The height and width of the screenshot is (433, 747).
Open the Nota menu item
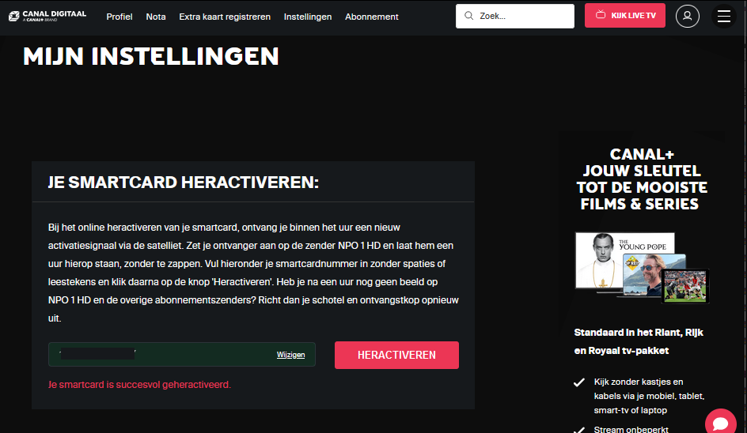[x=156, y=17]
